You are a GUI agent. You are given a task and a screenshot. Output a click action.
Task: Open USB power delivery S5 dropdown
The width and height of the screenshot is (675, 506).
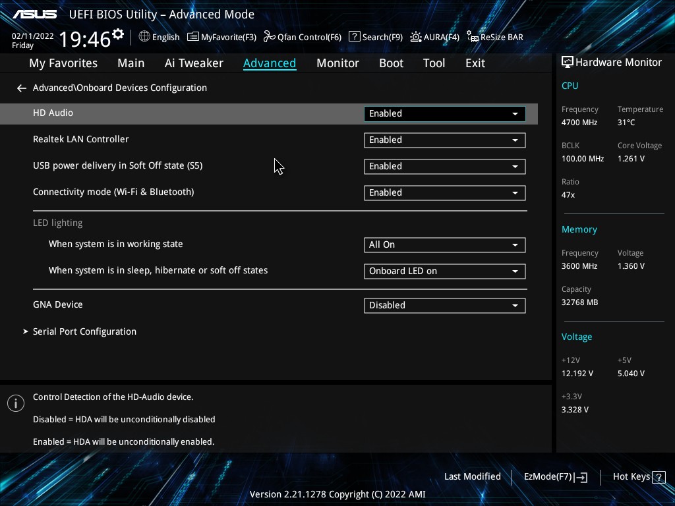tap(444, 166)
